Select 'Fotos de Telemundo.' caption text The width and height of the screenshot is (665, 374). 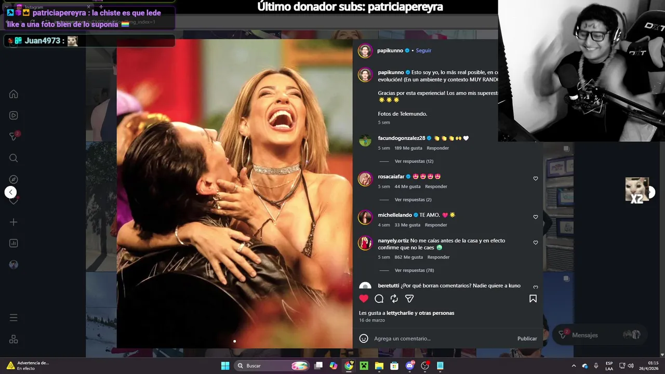point(403,114)
